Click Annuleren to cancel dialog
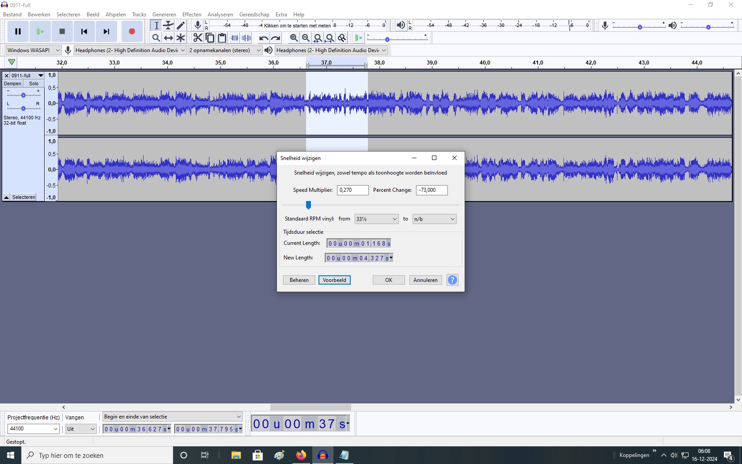The height and width of the screenshot is (464, 742). coord(425,280)
